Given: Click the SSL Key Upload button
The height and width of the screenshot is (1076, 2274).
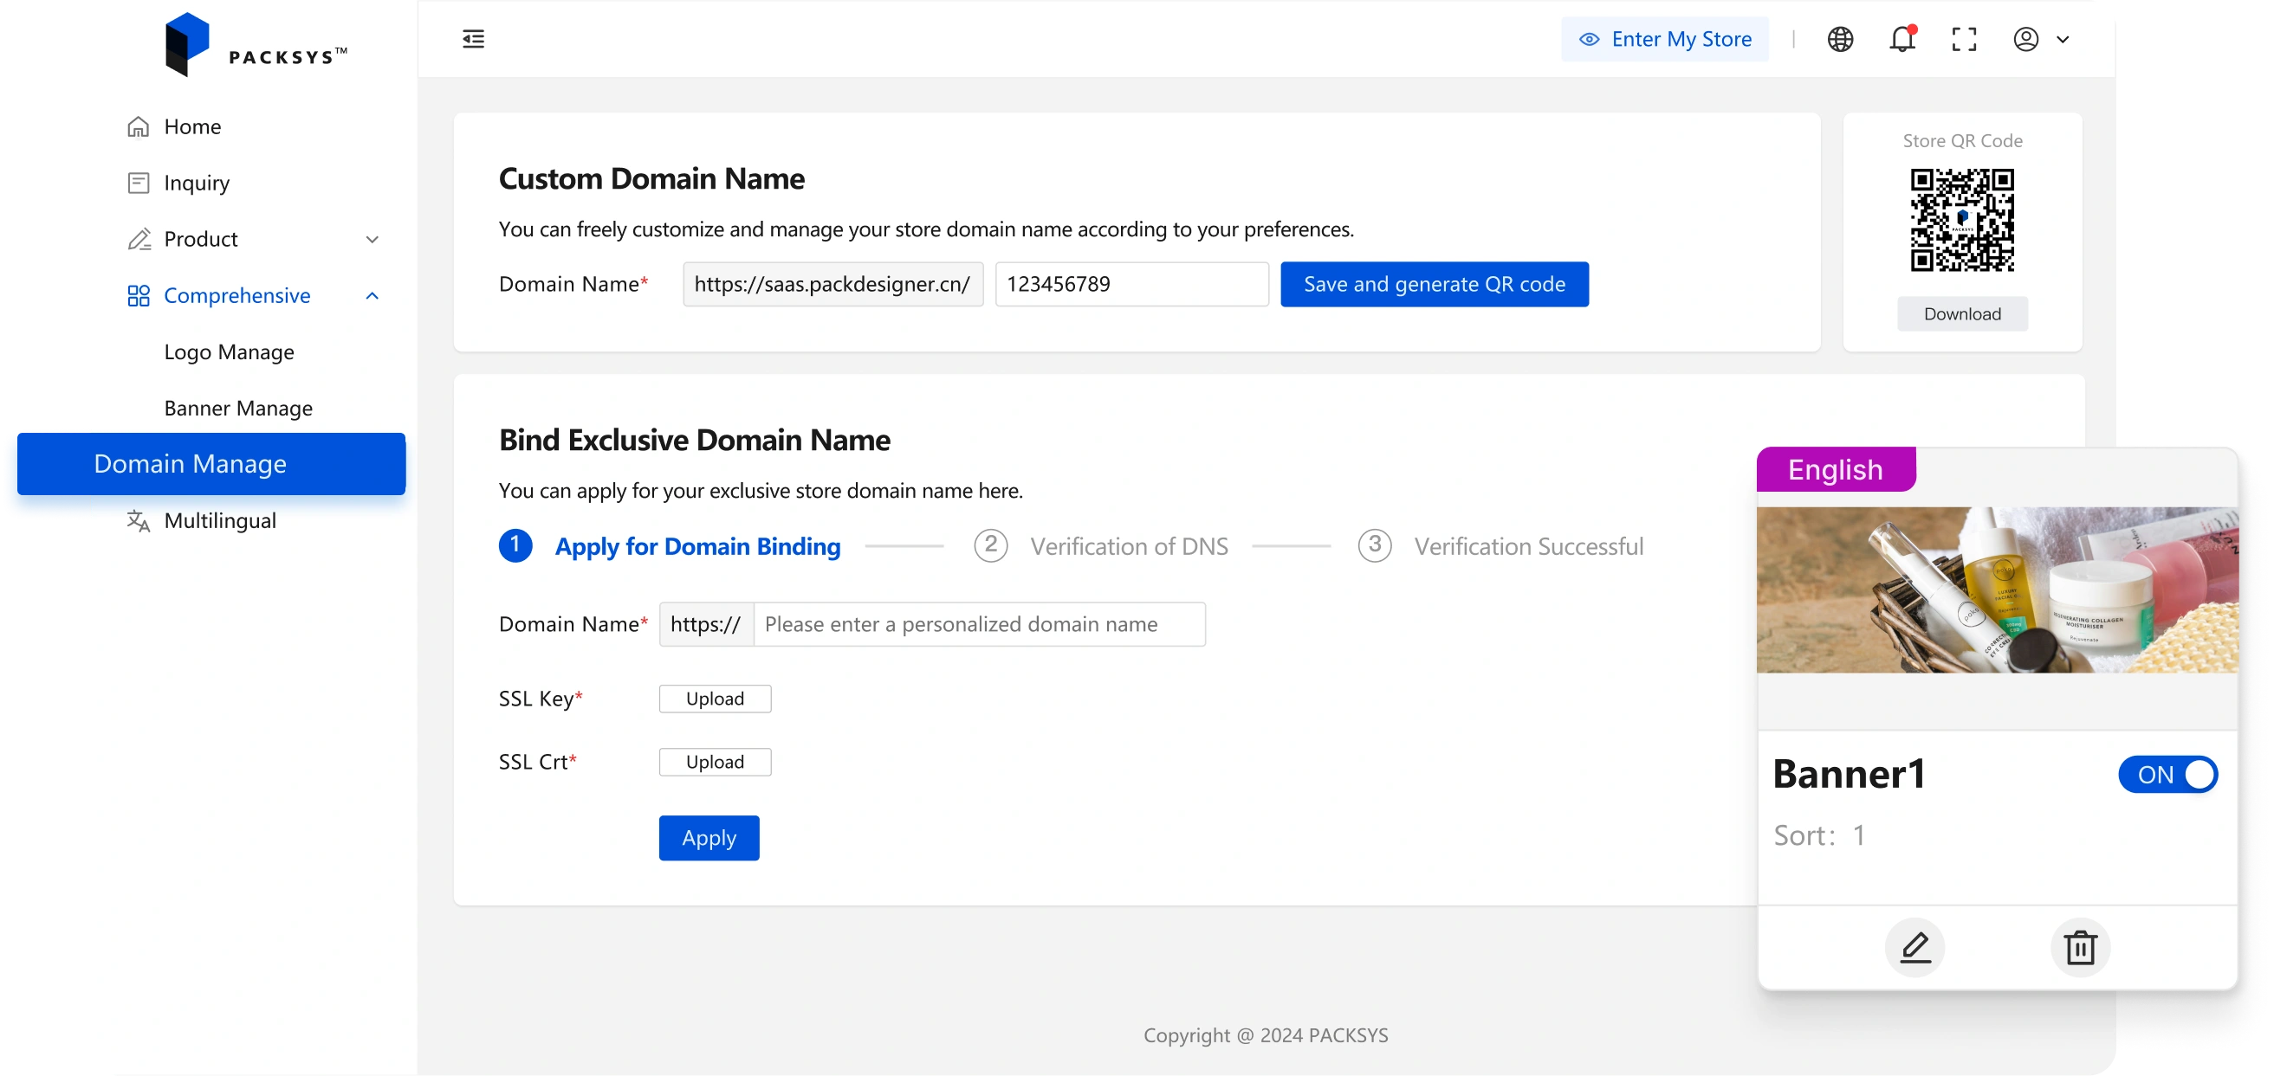Looking at the screenshot, I should (x=714, y=699).
